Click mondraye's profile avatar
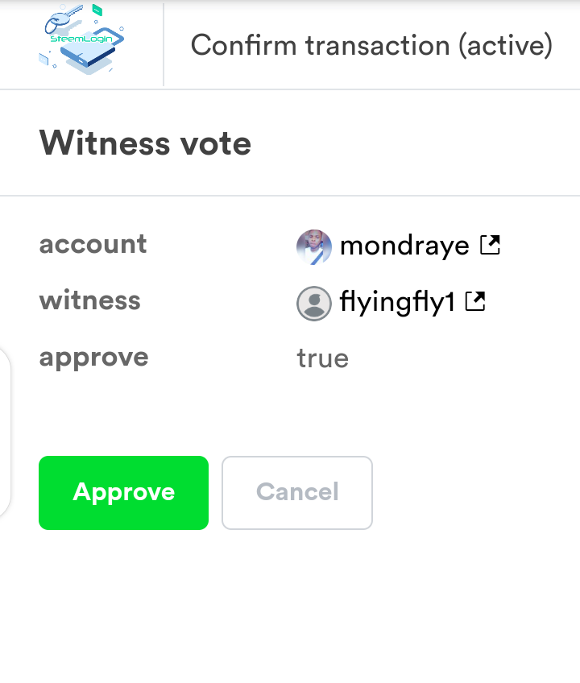This screenshot has width=580, height=683. (x=314, y=246)
